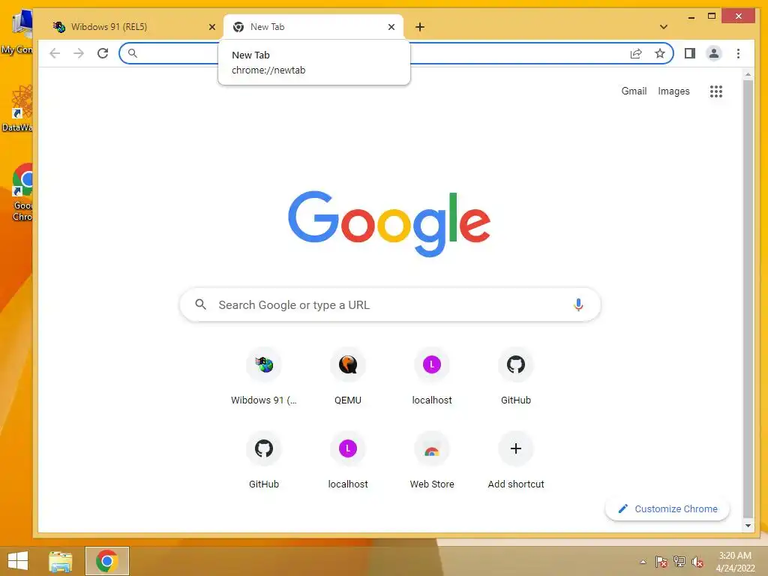Open the first-row localhost shortcut
This screenshot has width=768, height=576.
[x=431, y=376]
